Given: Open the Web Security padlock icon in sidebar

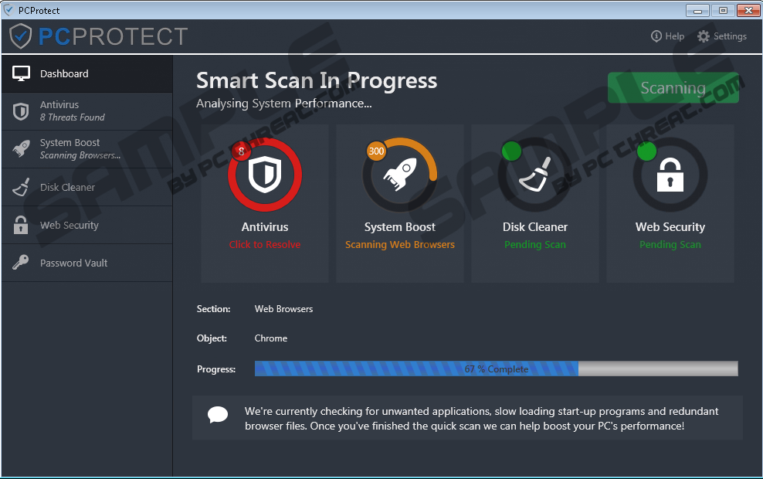Looking at the screenshot, I should pyautogui.click(x=20, y=225).
